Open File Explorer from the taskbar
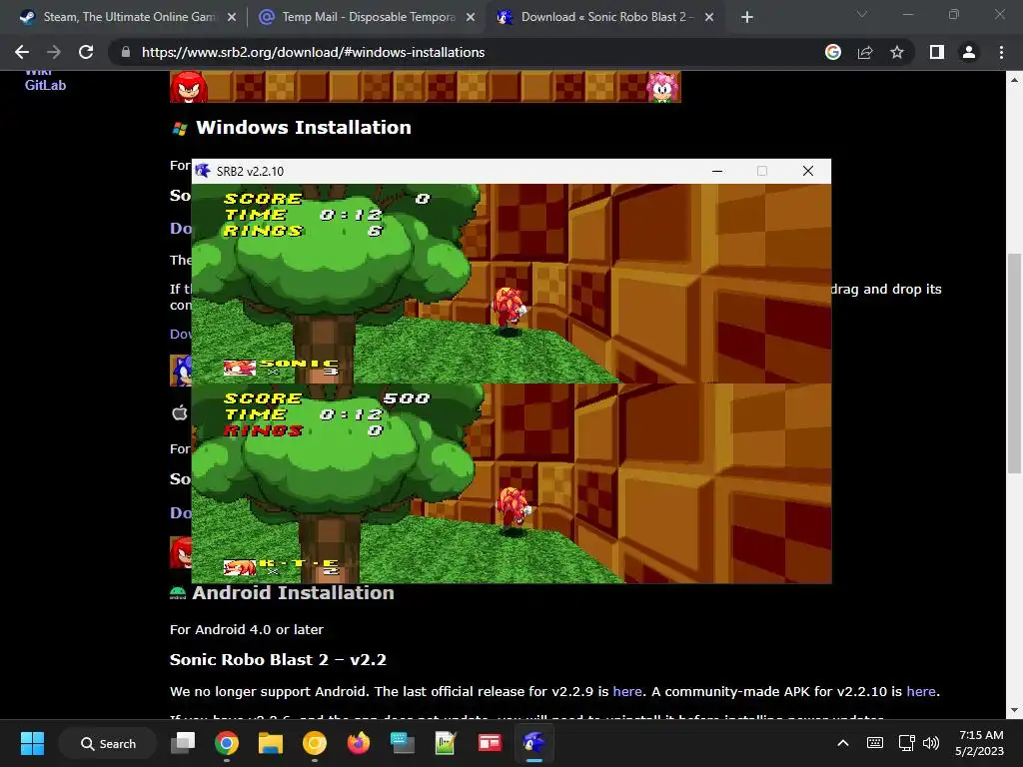 click(270, 743)
